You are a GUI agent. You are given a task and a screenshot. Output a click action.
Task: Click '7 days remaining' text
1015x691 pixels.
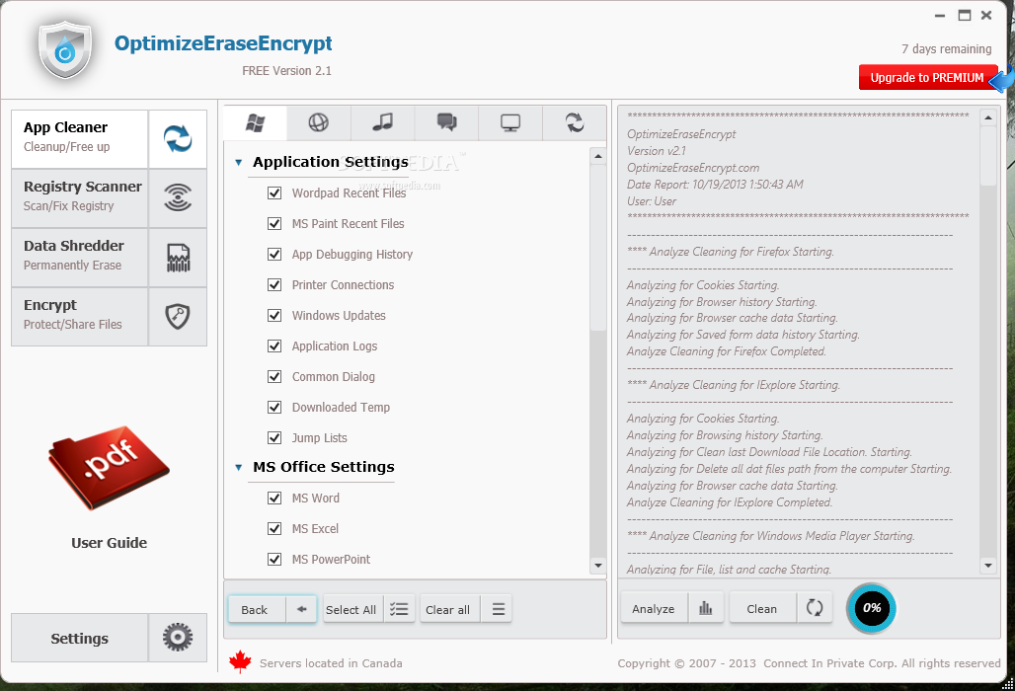tap(947, 49)
